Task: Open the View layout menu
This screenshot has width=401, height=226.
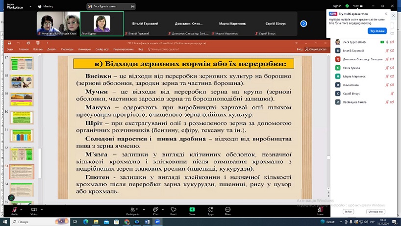Action: point(358,6)
